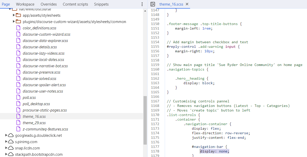Click the 'flex-direction: row-reverse;' line

coord(221,133)
